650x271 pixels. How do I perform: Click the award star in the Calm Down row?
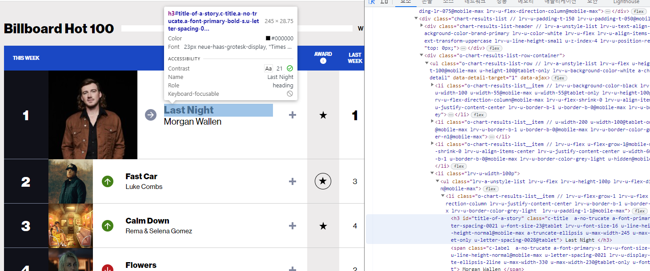pos(323,226)
